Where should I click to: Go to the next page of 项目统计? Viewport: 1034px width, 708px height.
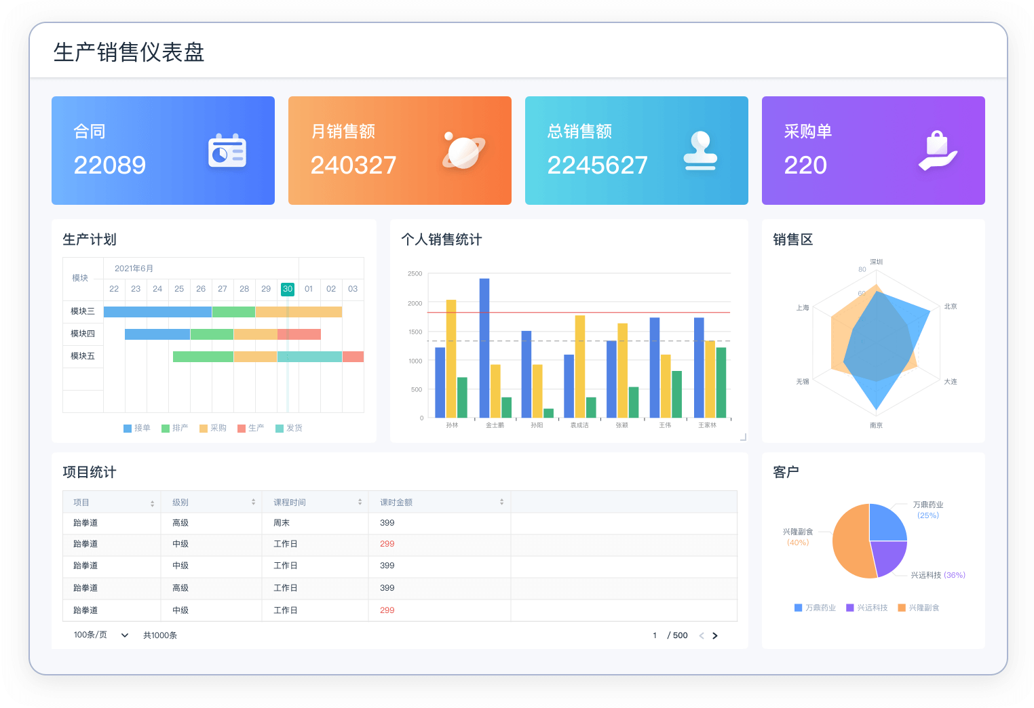tap(715, 635)
